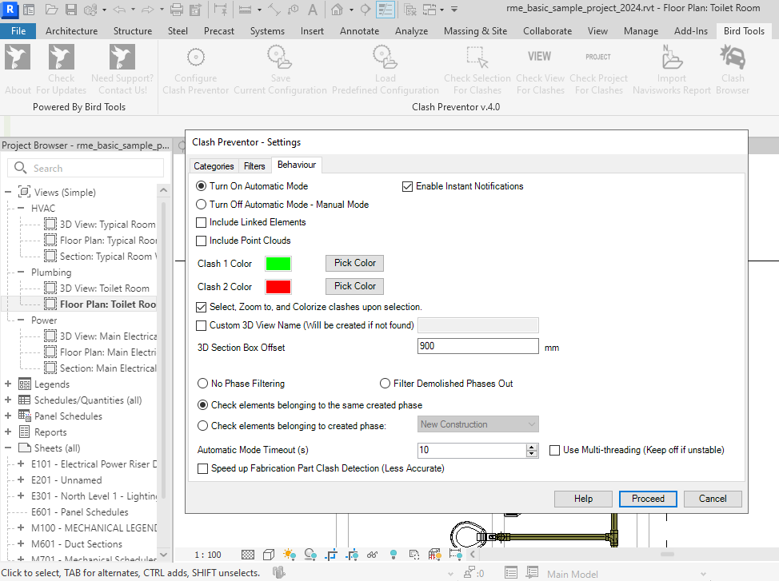Click the Save Current Configuration icon
Screen dimensions: 779x581
pyautogui.click(x=280, y=58)
